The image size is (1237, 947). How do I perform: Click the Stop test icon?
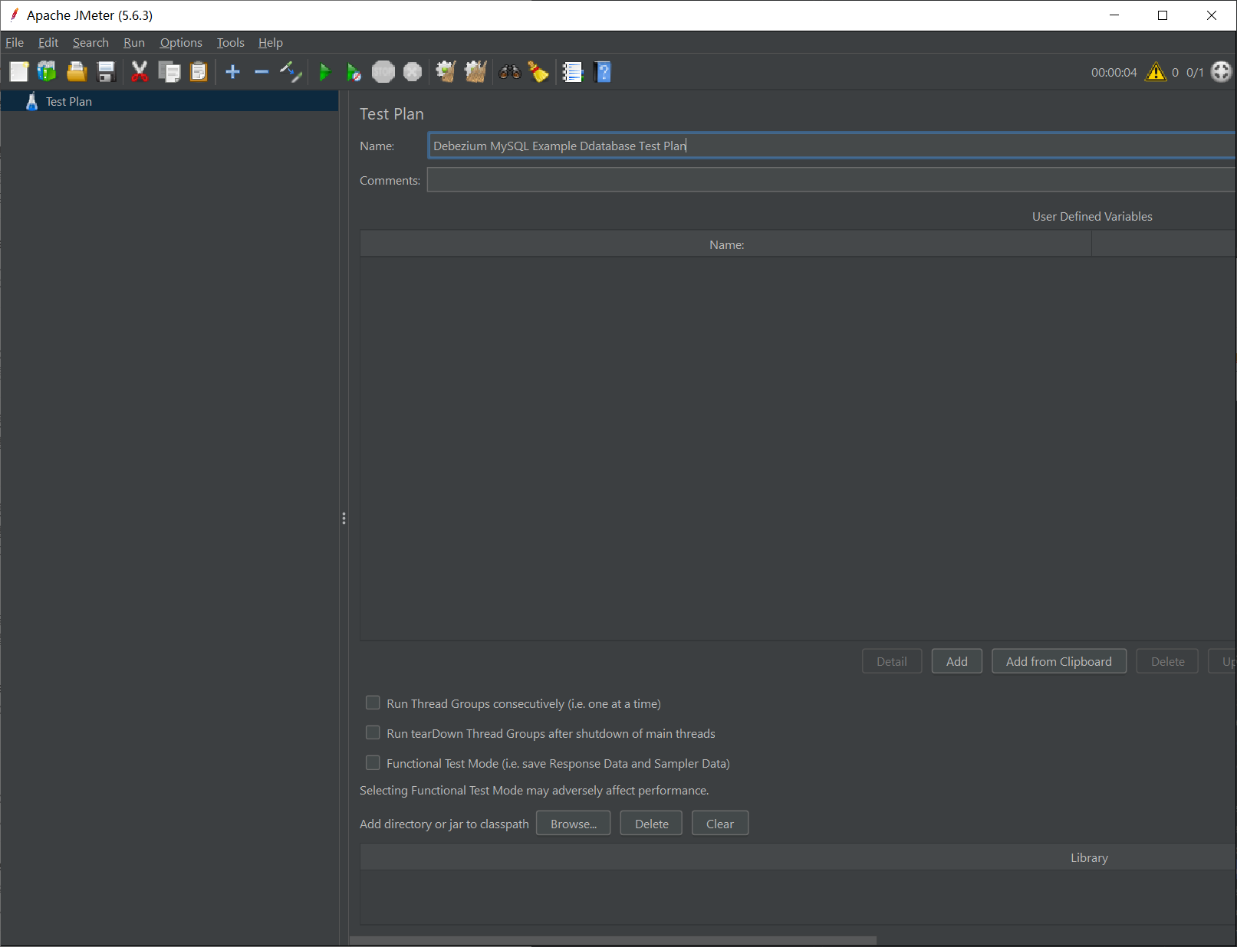click(x=383, y=72)
